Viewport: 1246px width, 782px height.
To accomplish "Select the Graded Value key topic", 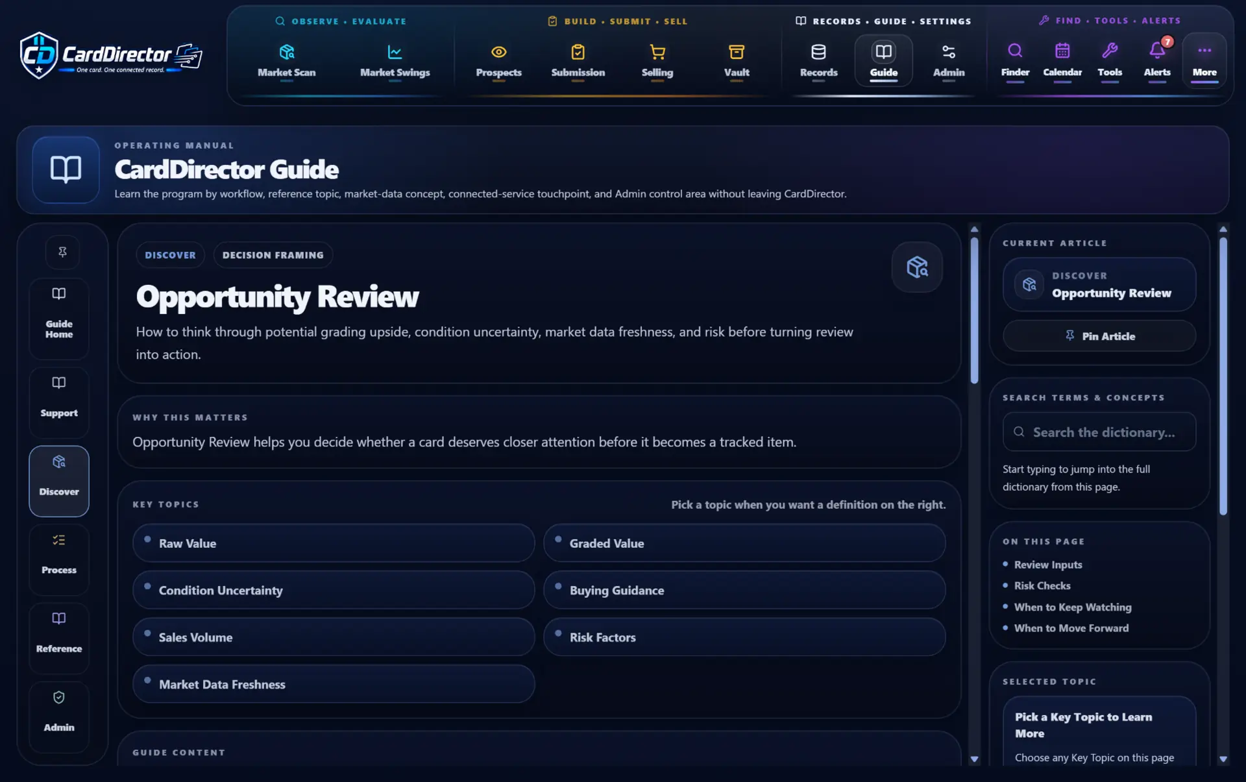I will (x=744, y=543).
